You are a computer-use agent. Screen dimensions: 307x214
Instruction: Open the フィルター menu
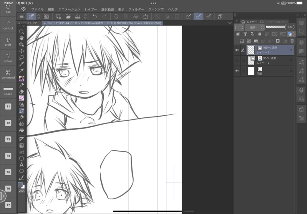(x=136, y=9)
